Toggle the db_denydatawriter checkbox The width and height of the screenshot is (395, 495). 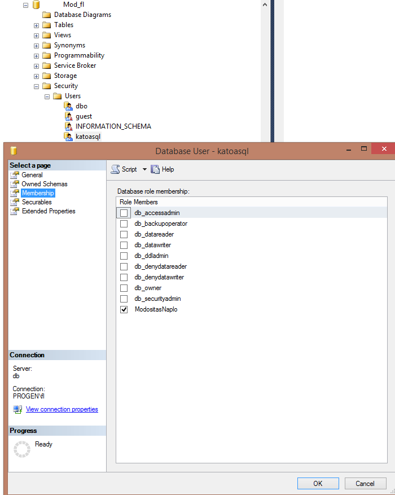(x=124, y=278)
